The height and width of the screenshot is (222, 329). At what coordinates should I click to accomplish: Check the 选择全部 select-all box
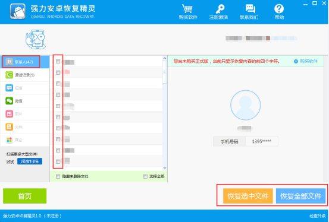tap(145, 176)
